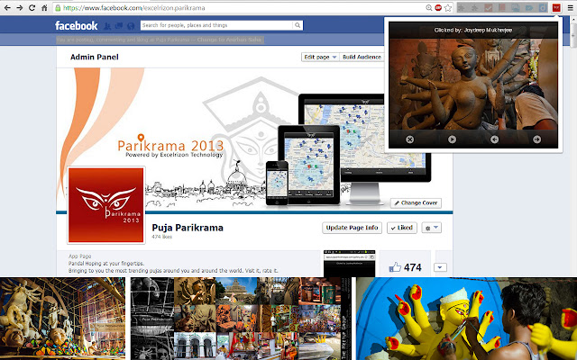This screenshot has width=577, height=360.
Task: Click the Parikrama 2013 cover image
Action: (x=254, y=139)
